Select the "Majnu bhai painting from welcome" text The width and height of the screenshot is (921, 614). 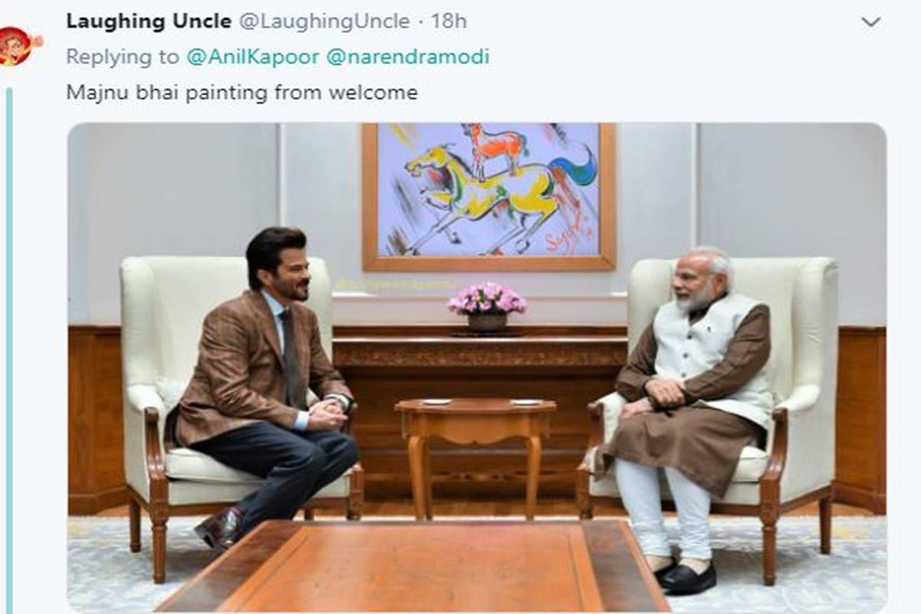(x=242, y=93)
